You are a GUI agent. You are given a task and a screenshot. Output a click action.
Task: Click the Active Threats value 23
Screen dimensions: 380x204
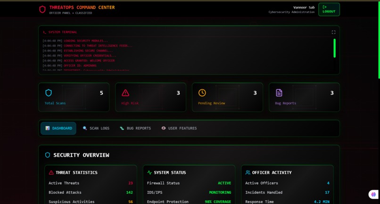131,183
